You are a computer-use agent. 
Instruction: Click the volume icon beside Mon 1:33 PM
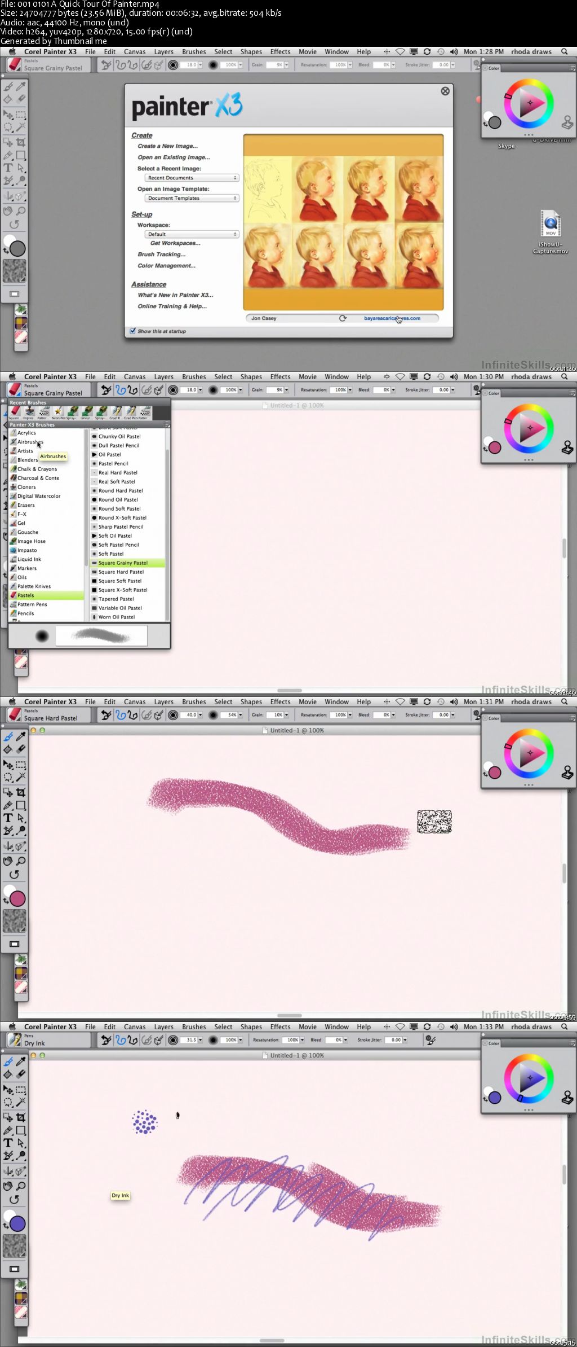(x=454, y=1027)
